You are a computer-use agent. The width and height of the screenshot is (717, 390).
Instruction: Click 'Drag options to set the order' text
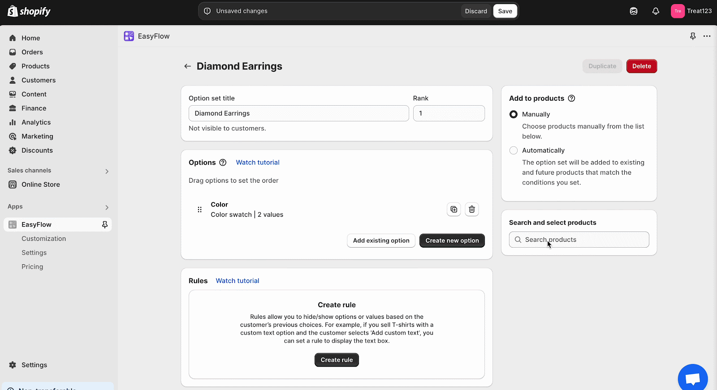(x=233, y=180)
